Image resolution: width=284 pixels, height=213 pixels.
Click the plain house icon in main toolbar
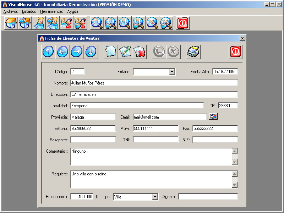(11, 23)
